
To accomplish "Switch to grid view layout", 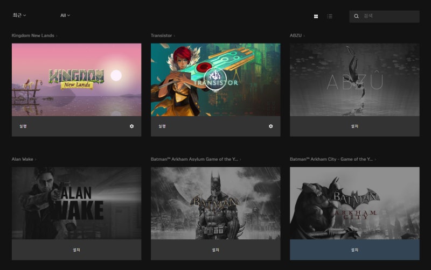I will [x=316, y=17].
